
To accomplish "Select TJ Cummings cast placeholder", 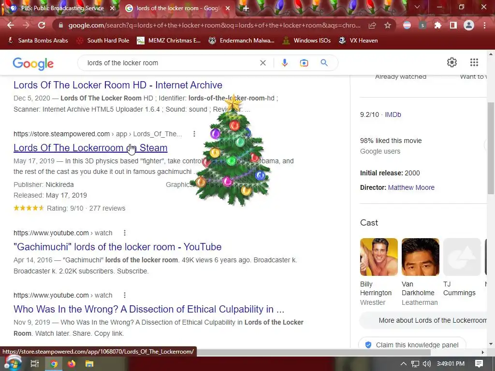I will 462,257.
